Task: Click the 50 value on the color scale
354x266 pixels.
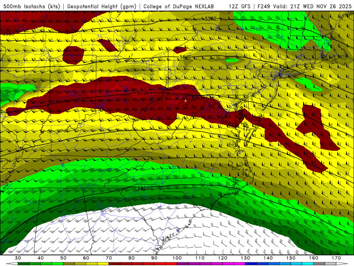Action: pyautogui.click(x=63, y=258)
